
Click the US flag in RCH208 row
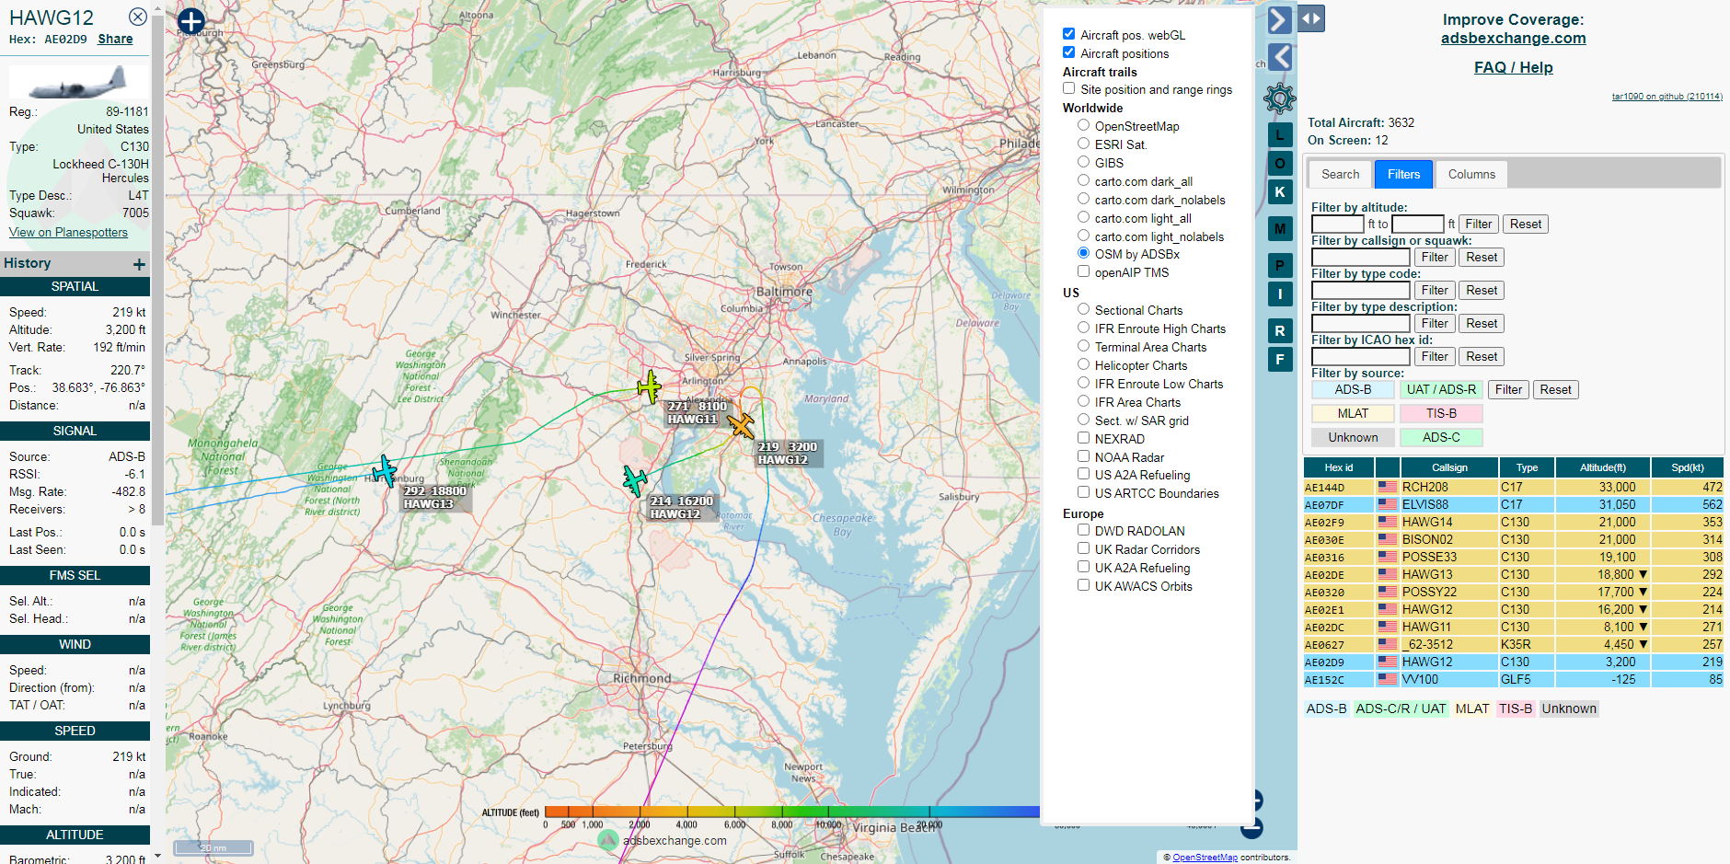tap(1387, 487)
